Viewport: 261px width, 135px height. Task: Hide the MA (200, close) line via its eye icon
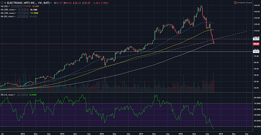click(x=19, y=10)
